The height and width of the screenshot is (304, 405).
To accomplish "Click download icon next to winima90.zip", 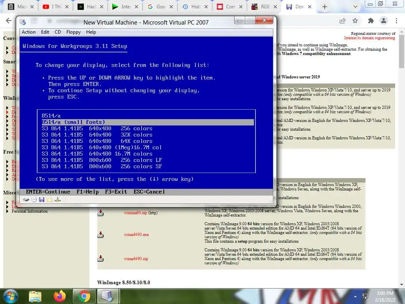I will [100, 213].
